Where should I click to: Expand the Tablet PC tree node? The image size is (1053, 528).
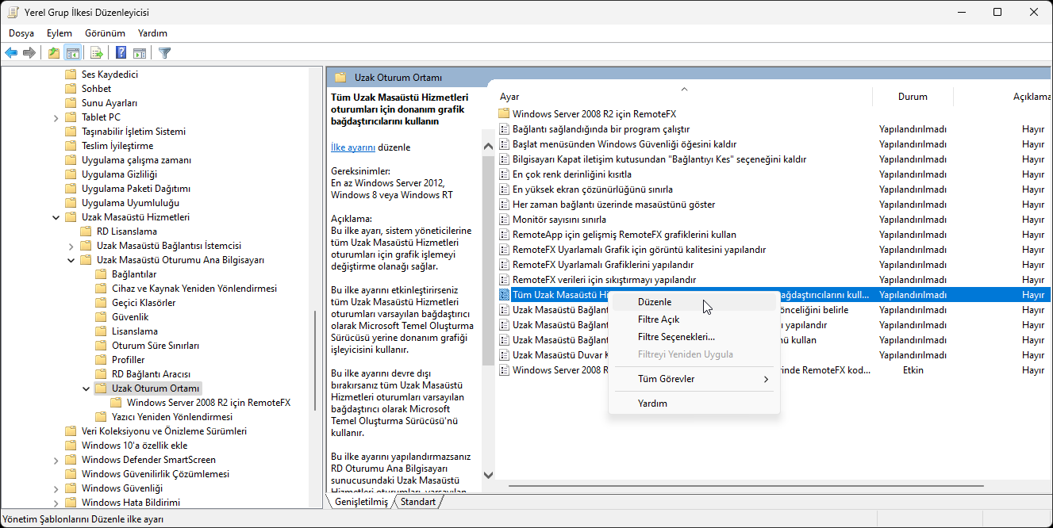[56, 117]
